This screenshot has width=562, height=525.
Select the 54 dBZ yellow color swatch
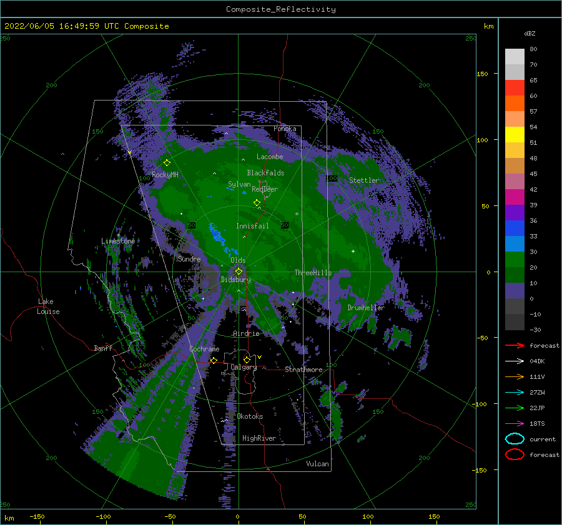pos(515,135)
